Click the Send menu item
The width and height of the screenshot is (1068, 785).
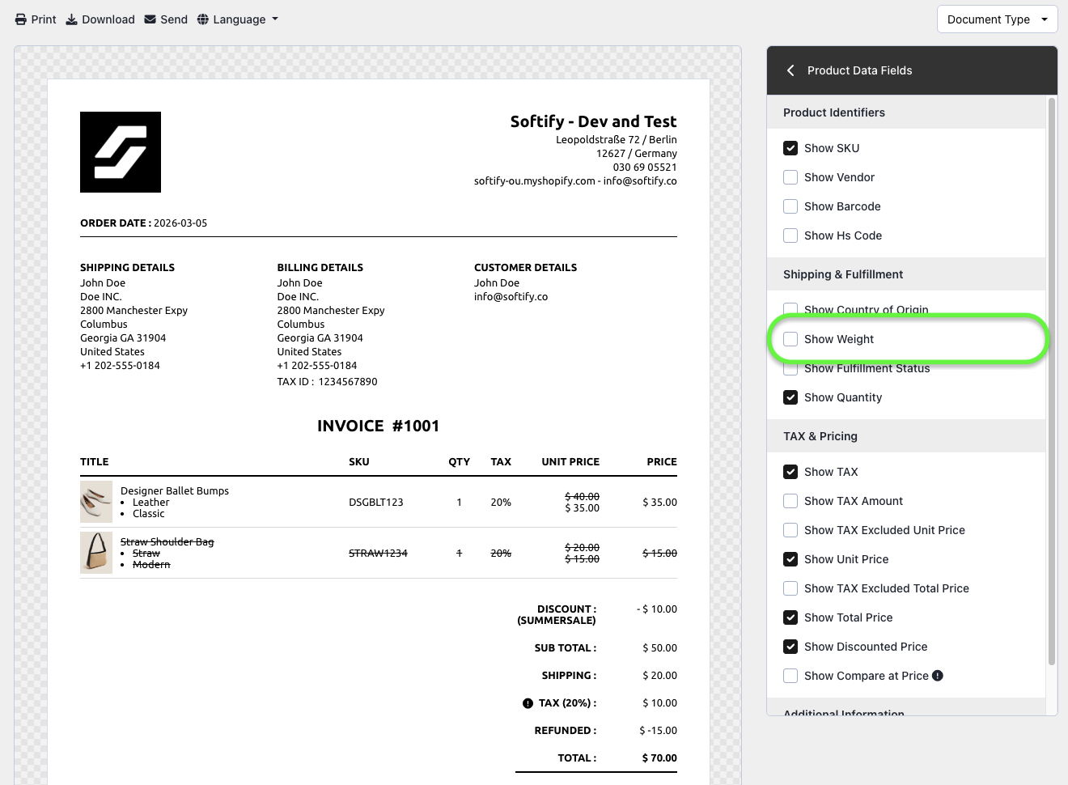pyautogui.click(x=174, y=19)
